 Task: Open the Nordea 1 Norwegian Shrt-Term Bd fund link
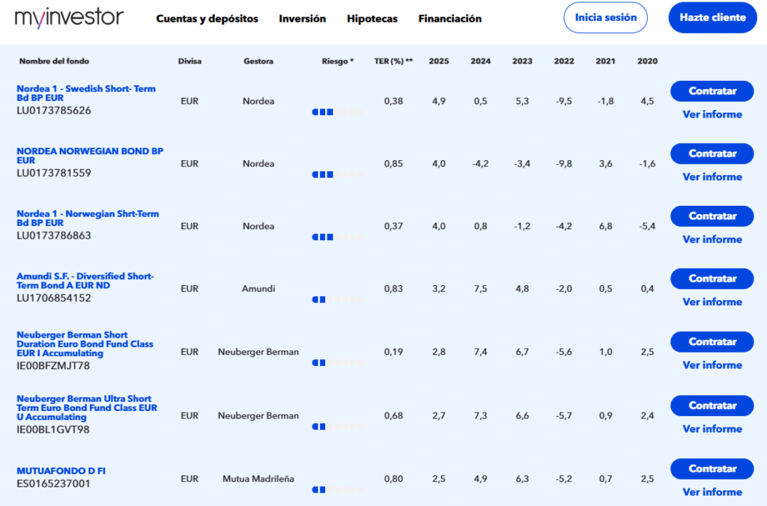pos(88,218)
